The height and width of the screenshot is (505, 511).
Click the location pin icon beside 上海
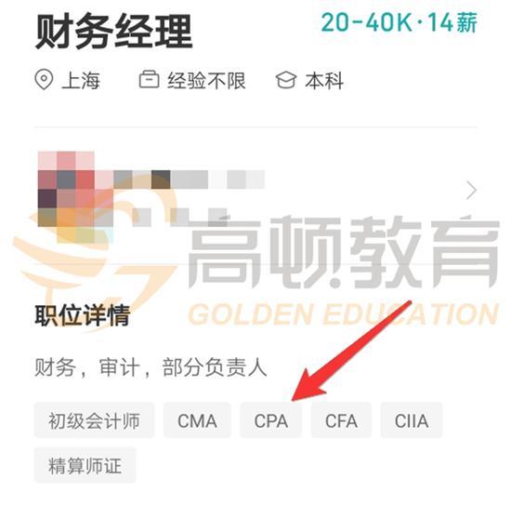[44, 80]
